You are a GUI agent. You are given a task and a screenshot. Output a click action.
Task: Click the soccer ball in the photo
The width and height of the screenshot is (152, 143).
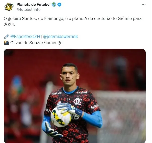tap(61, 117)
